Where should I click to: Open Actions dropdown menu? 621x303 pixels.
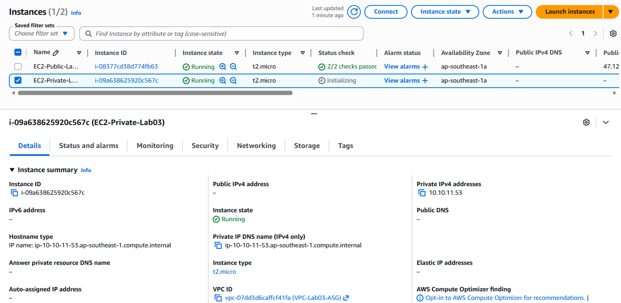(x=507, y=12)
